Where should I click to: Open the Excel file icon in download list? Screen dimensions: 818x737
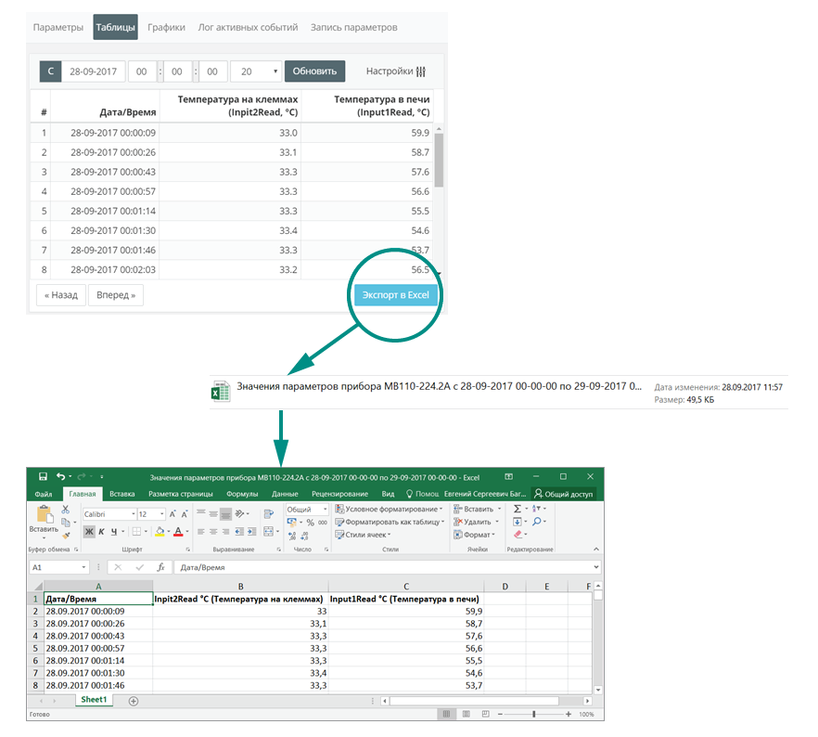click(x=221, y=392)
